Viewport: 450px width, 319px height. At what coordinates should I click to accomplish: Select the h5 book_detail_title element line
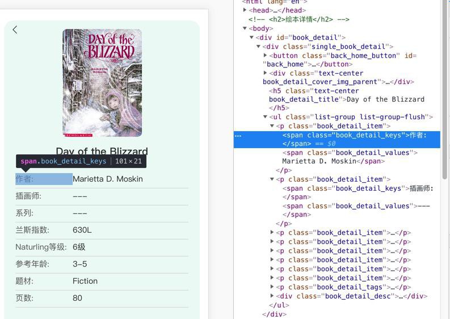(x=346, y=99)
